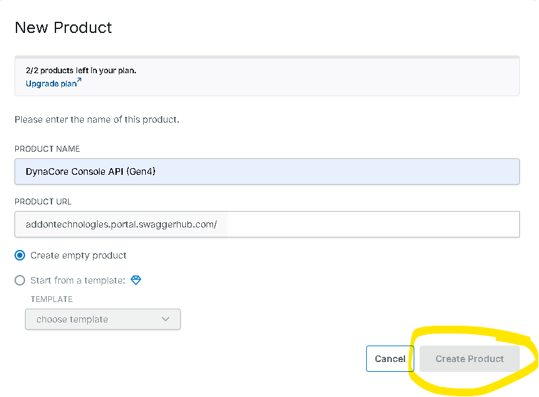This screenshot has height=397, width=539.
Task: Click the TEMPLATE label above the dropdown
Action: tap(51, 299)
